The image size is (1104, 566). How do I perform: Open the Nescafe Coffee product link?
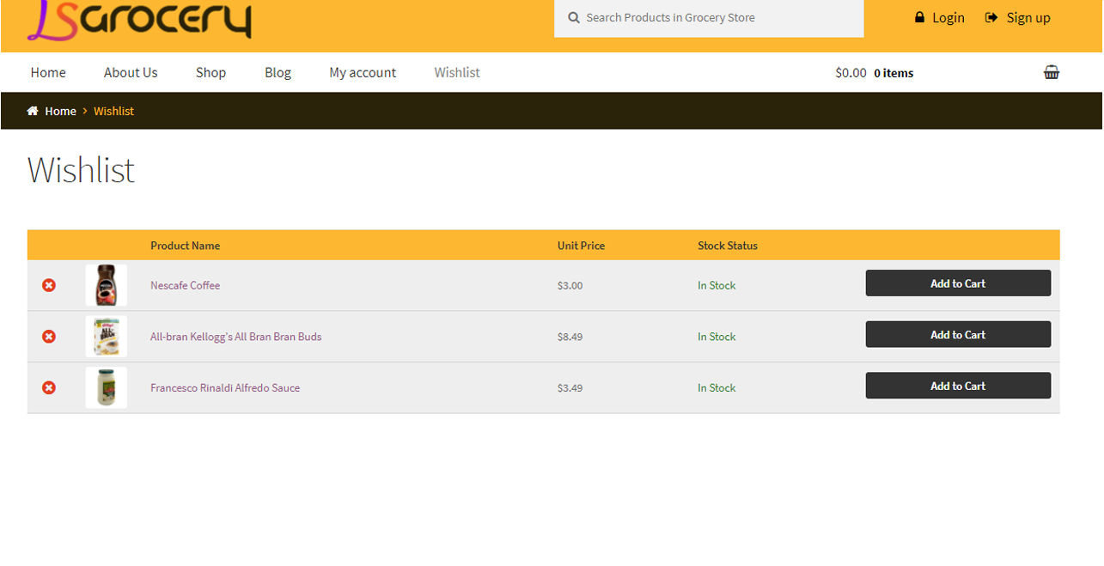(185, 285)
